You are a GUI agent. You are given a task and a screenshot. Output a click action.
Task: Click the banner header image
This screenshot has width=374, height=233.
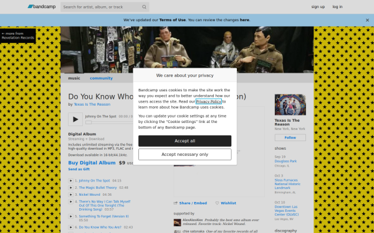tap(187, 50)
